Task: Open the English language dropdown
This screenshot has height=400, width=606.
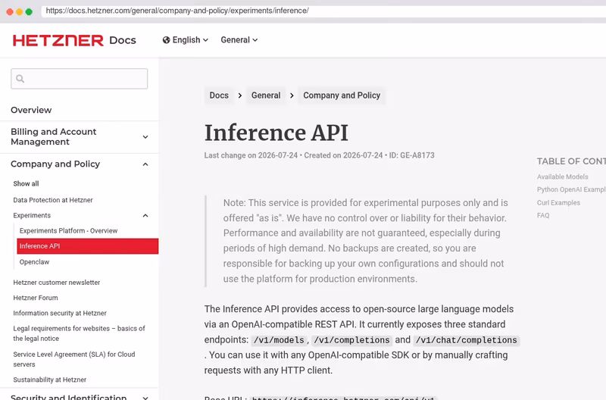Action: [x=186, y=40]
